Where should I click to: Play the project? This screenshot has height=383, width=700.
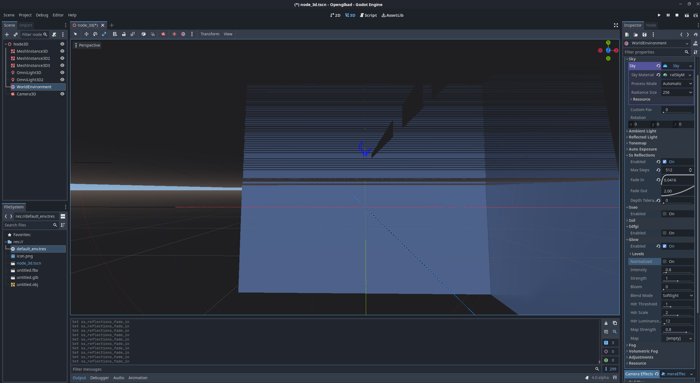pyautogui.click(x=659, y=15)
